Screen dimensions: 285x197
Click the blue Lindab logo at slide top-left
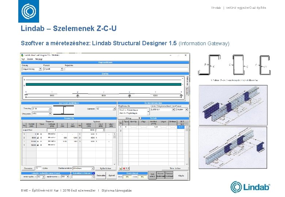pos(29,11)
